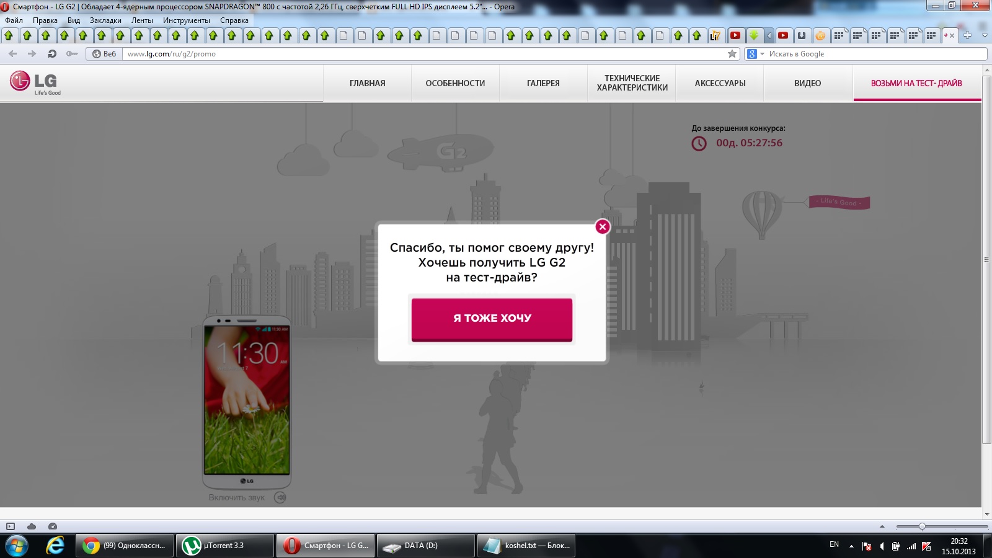Reload the current page

point(52,54)
